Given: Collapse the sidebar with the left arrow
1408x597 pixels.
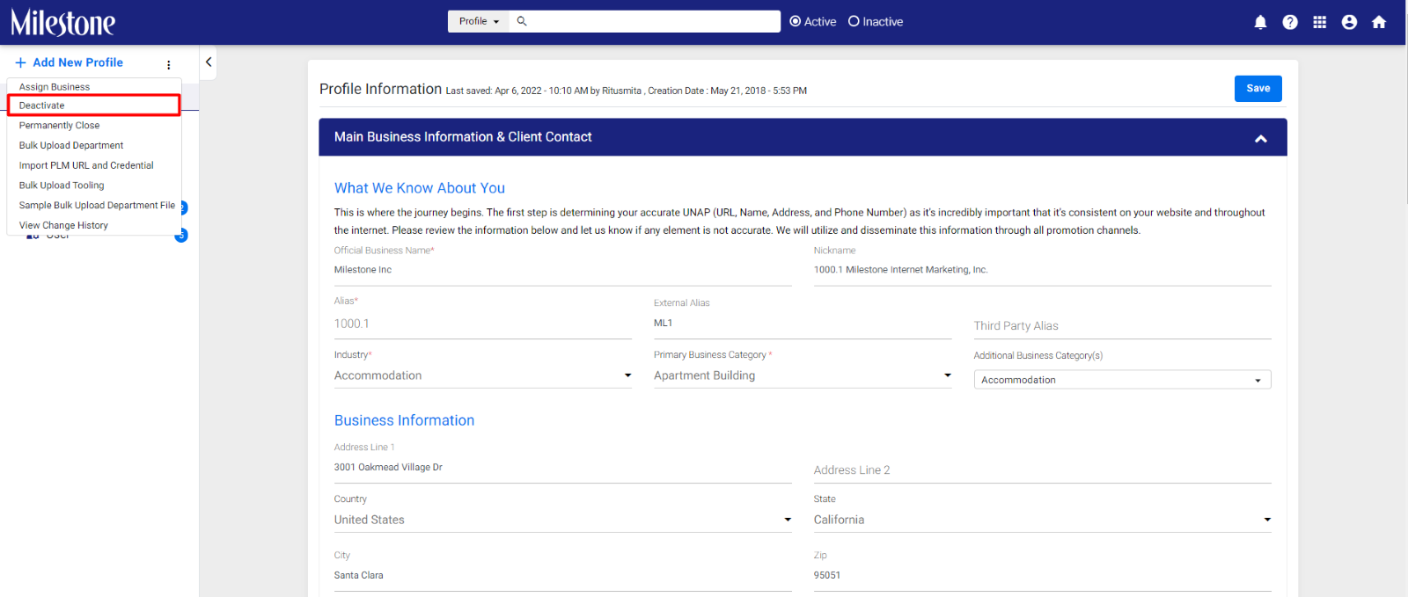Looking at the screenshot, I should [209, 62].
